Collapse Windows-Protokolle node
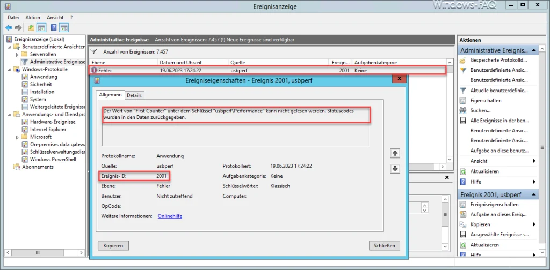 [9, 69]
